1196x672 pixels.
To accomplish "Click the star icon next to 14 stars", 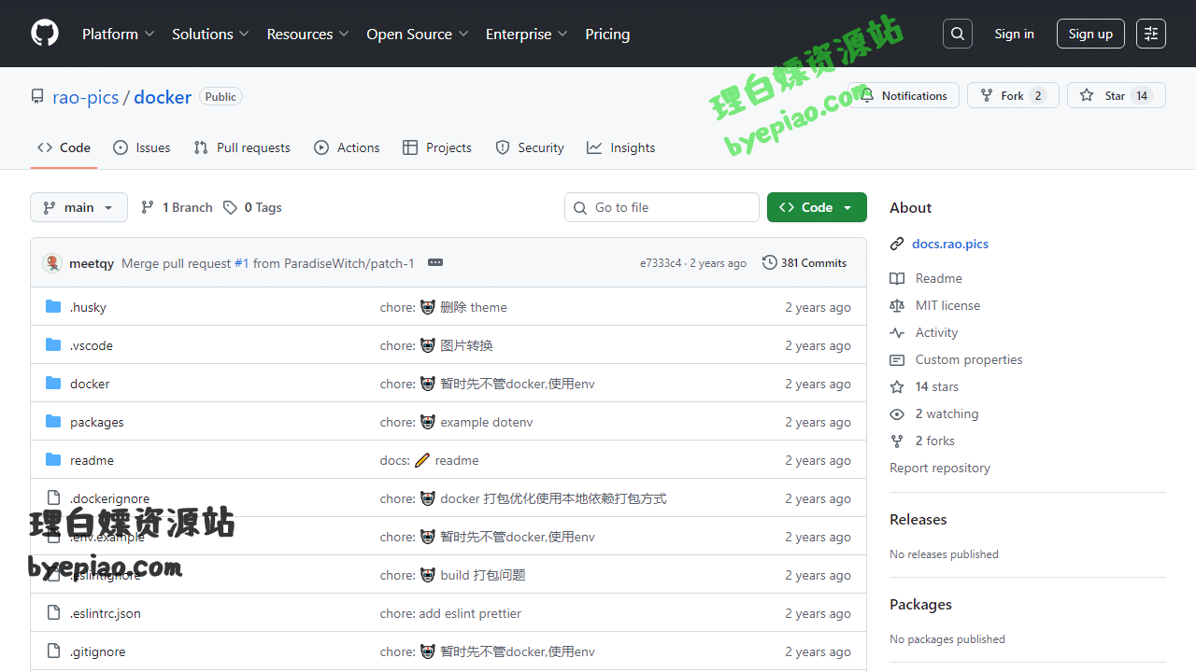I will point(897,386).
